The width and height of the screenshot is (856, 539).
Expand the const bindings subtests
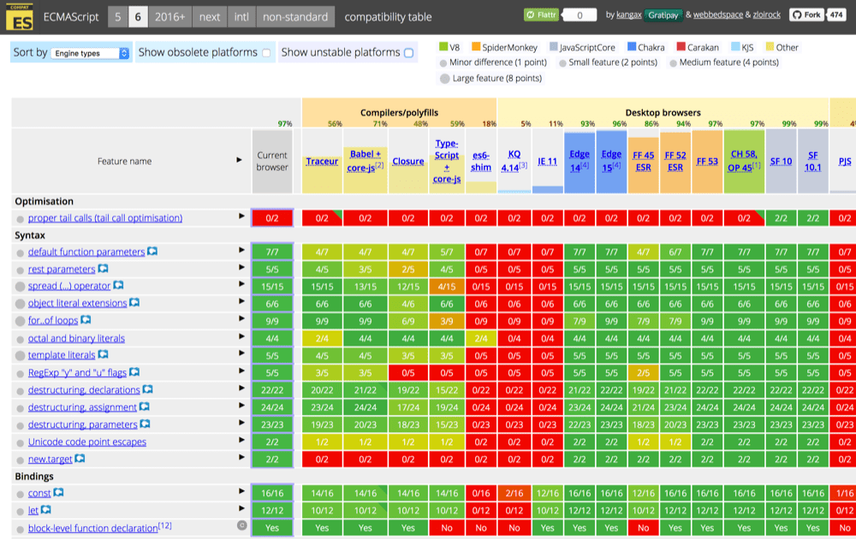(x=241, y=491)
